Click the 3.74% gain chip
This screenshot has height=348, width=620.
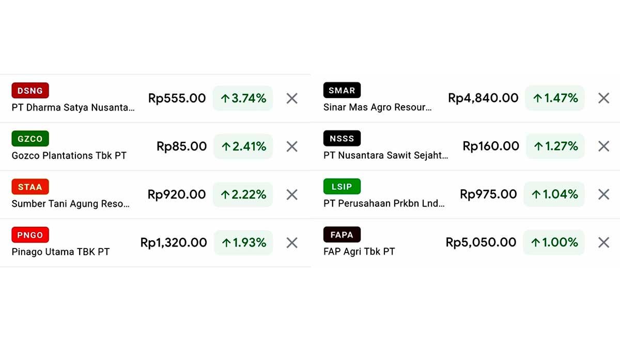[x=243, y=98]
